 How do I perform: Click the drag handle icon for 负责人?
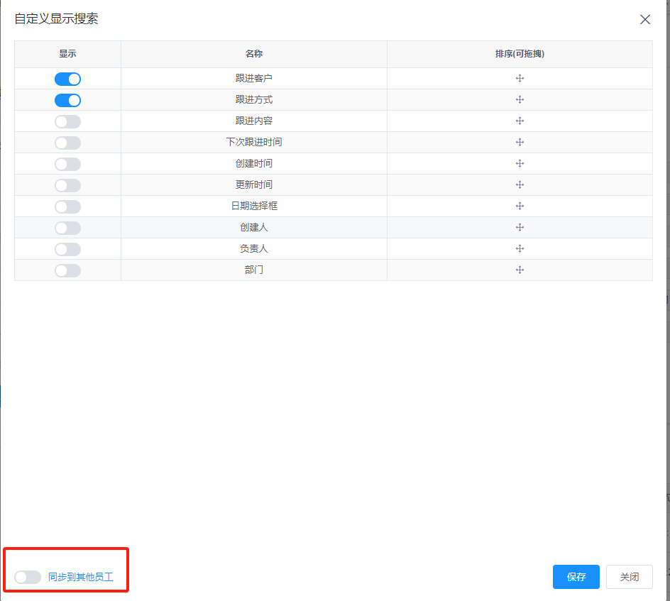520,249
